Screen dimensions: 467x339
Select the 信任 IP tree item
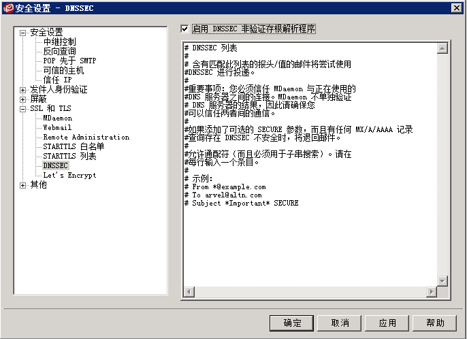pyautogui.click(x=57, y=80)
